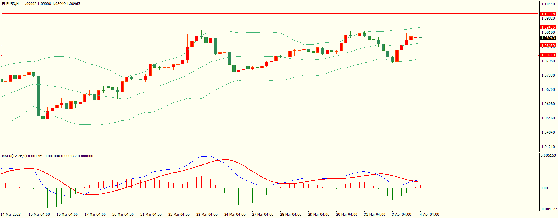Viewport: 558px width, 218px height.
Task: Click the 14 Mar 2023 date label
Action: pos(11,215)
